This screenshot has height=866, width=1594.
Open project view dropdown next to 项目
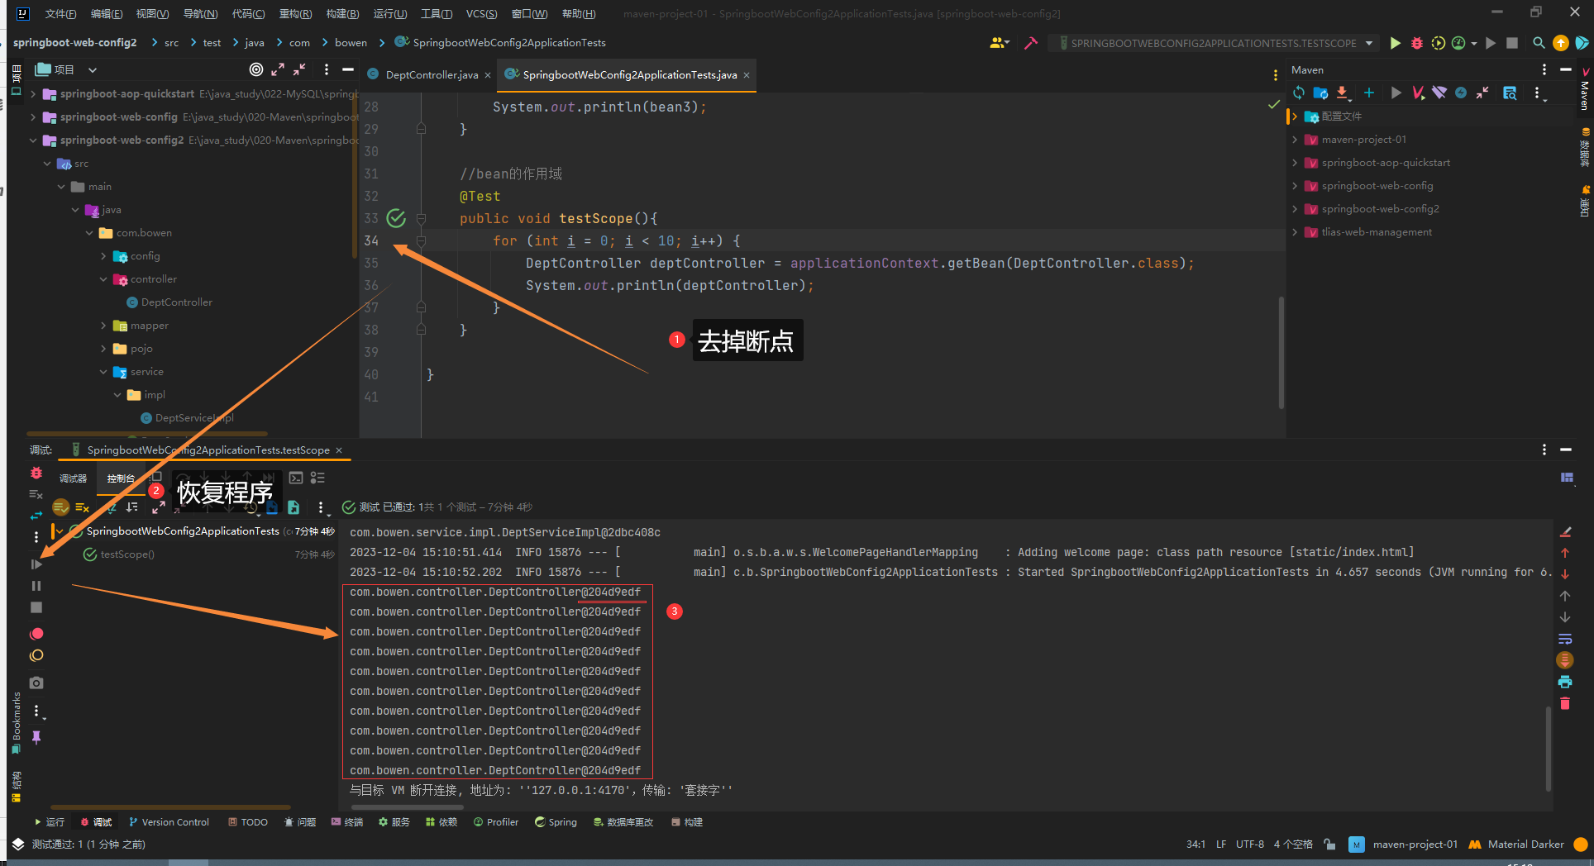point(93,70)
